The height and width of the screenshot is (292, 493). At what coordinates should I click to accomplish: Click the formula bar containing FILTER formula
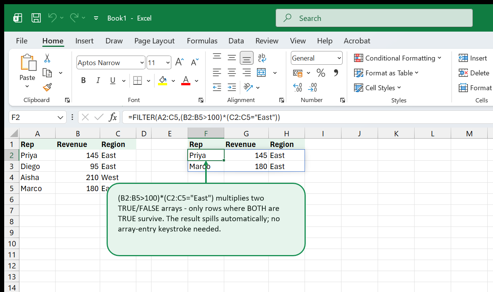pyautogui.click(x=308, y=117)
